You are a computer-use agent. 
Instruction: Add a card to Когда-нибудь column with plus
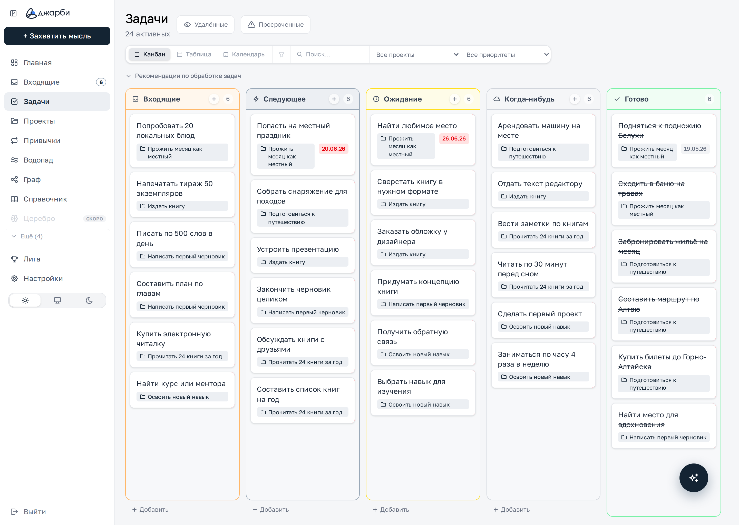(575, 99)
